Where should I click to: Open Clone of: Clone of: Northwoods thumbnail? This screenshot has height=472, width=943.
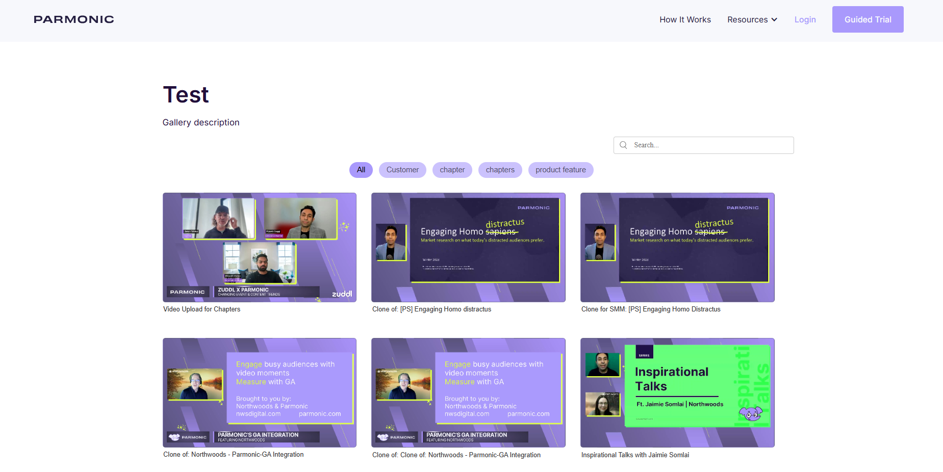(x=468, y=392)
